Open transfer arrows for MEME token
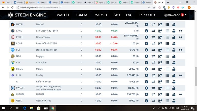This screenshot has width=197, height=111. (153, 69)
